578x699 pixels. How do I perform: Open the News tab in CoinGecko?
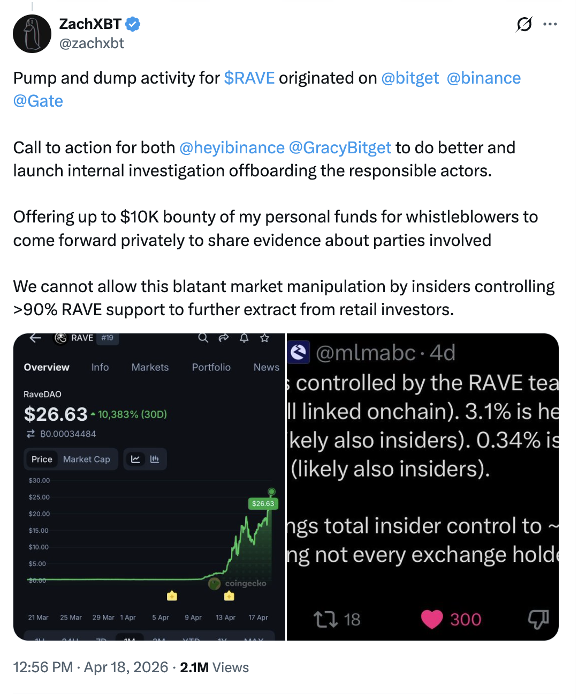[266, 367]
